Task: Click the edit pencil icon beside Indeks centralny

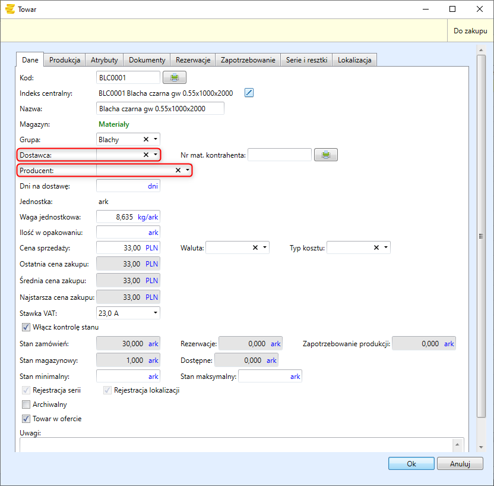Action: pos(249,92)
